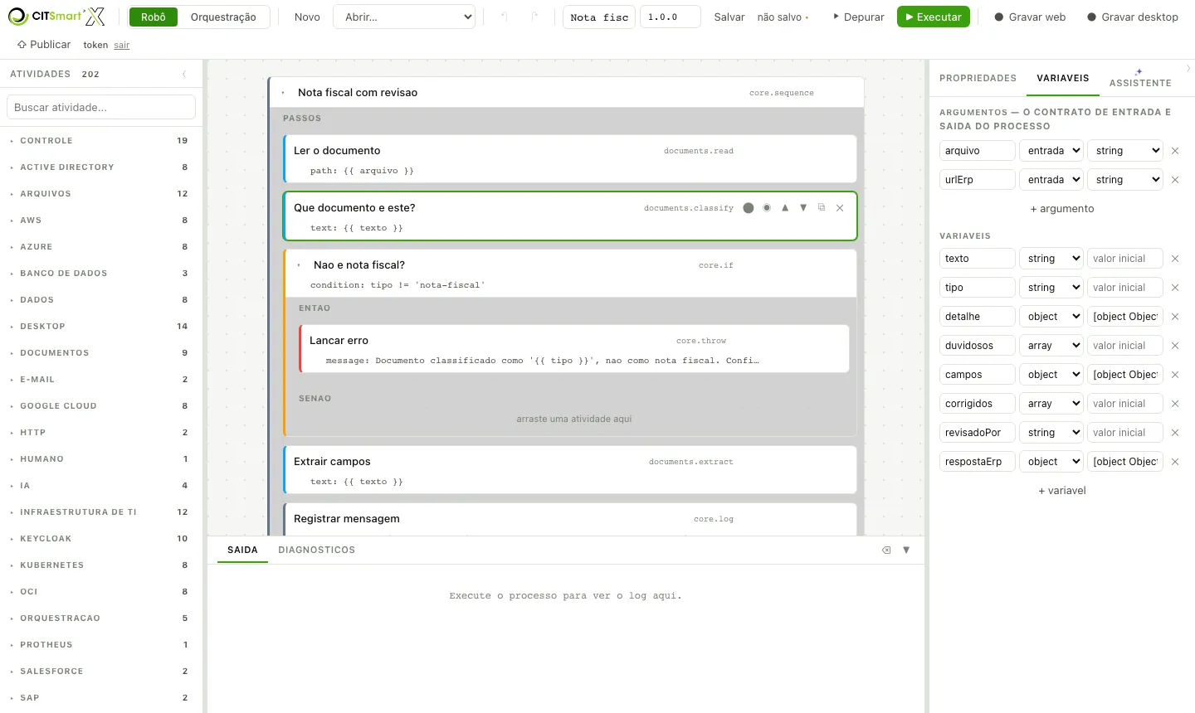This screenshot has height=713, width=1195.
Task: Duplicate the 'Que documento e este?' step
Action: pyautogui.click(x=822, y=208)
